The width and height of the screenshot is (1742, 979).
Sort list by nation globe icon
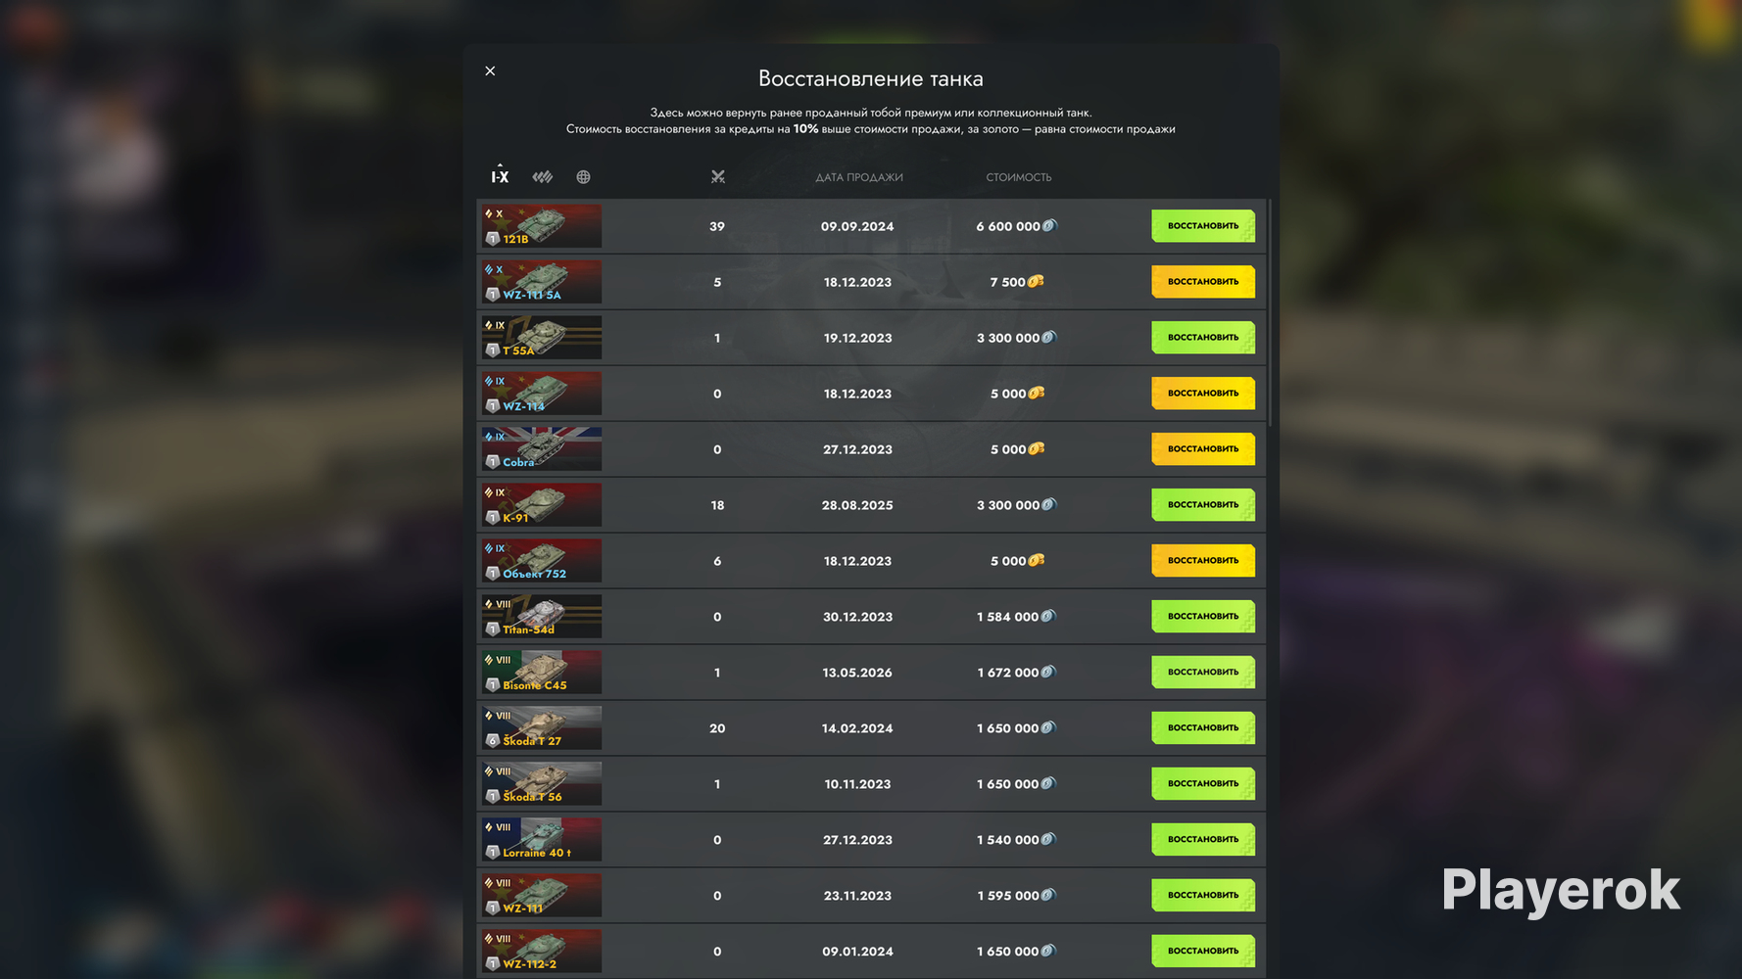point(583,177)
